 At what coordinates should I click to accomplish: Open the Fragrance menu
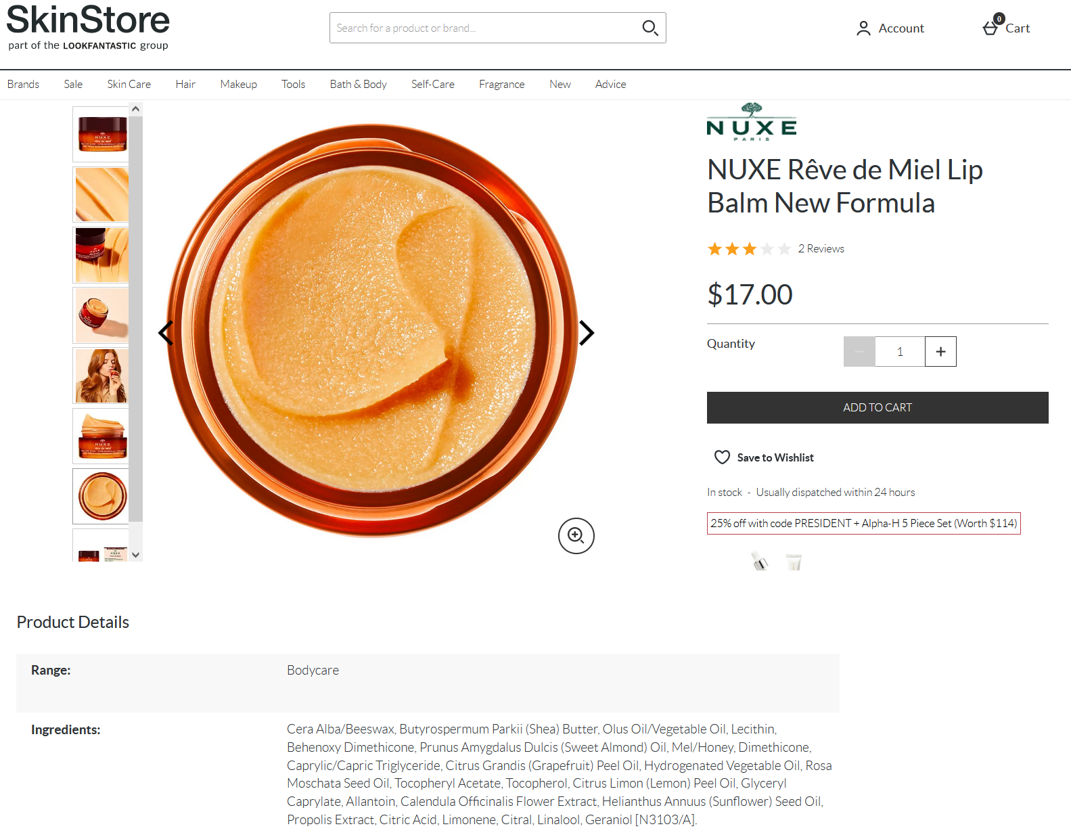(501, 84)
